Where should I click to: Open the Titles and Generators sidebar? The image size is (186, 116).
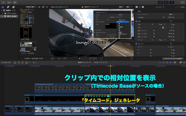click(14, 7)
